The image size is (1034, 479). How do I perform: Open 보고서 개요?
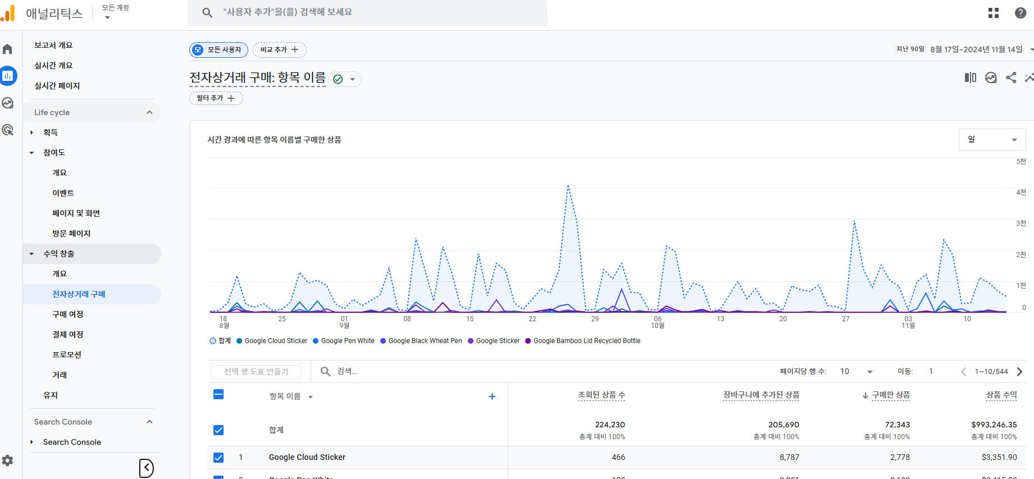tap(53, 45)
